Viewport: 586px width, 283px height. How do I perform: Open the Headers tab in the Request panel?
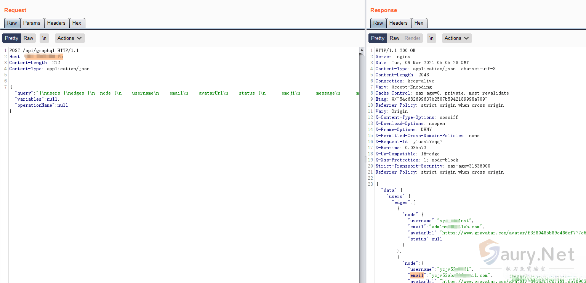(x=56, y=23)
